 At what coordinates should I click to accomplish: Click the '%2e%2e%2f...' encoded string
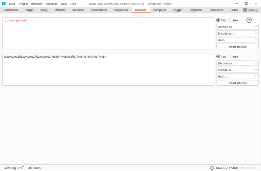tap(55, 57)
